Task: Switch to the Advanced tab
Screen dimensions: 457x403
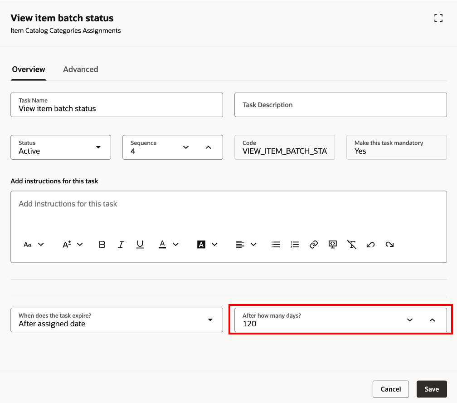Action: click(x=81, y=69)
